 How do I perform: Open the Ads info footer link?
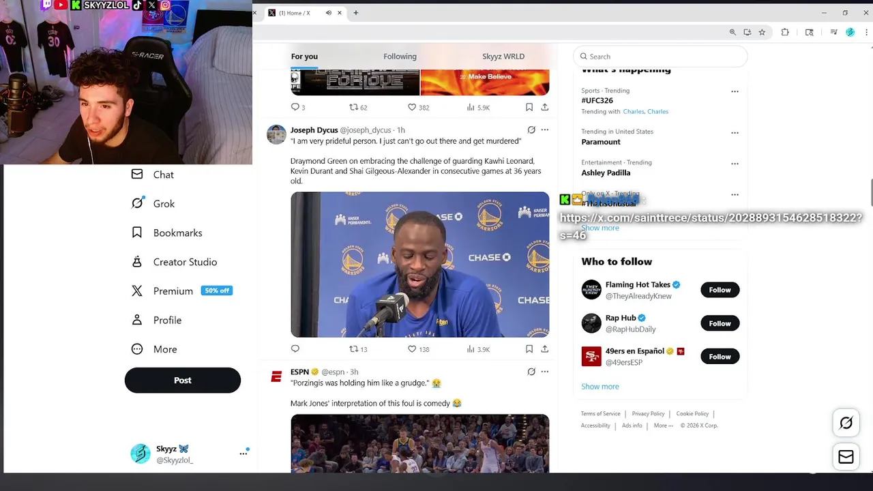(632, 426)
